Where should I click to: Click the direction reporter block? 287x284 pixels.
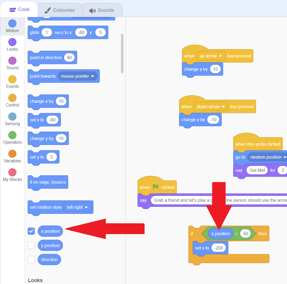click(x=49, y=259)
